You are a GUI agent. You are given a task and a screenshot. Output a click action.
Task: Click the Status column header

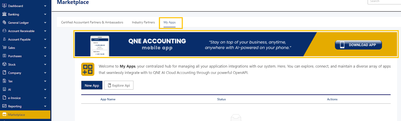222,99
